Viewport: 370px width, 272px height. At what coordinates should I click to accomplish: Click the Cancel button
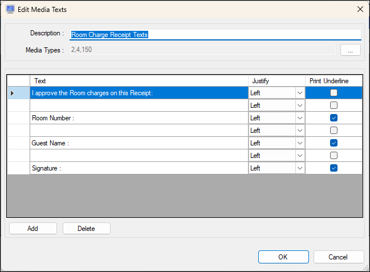339,257
